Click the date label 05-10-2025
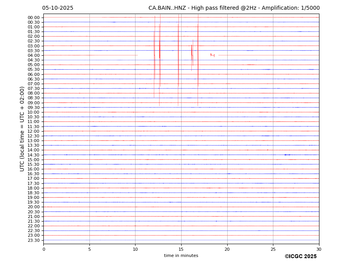Image resolution: width=362 pixels, height=271 pixels. coord(57,8)
